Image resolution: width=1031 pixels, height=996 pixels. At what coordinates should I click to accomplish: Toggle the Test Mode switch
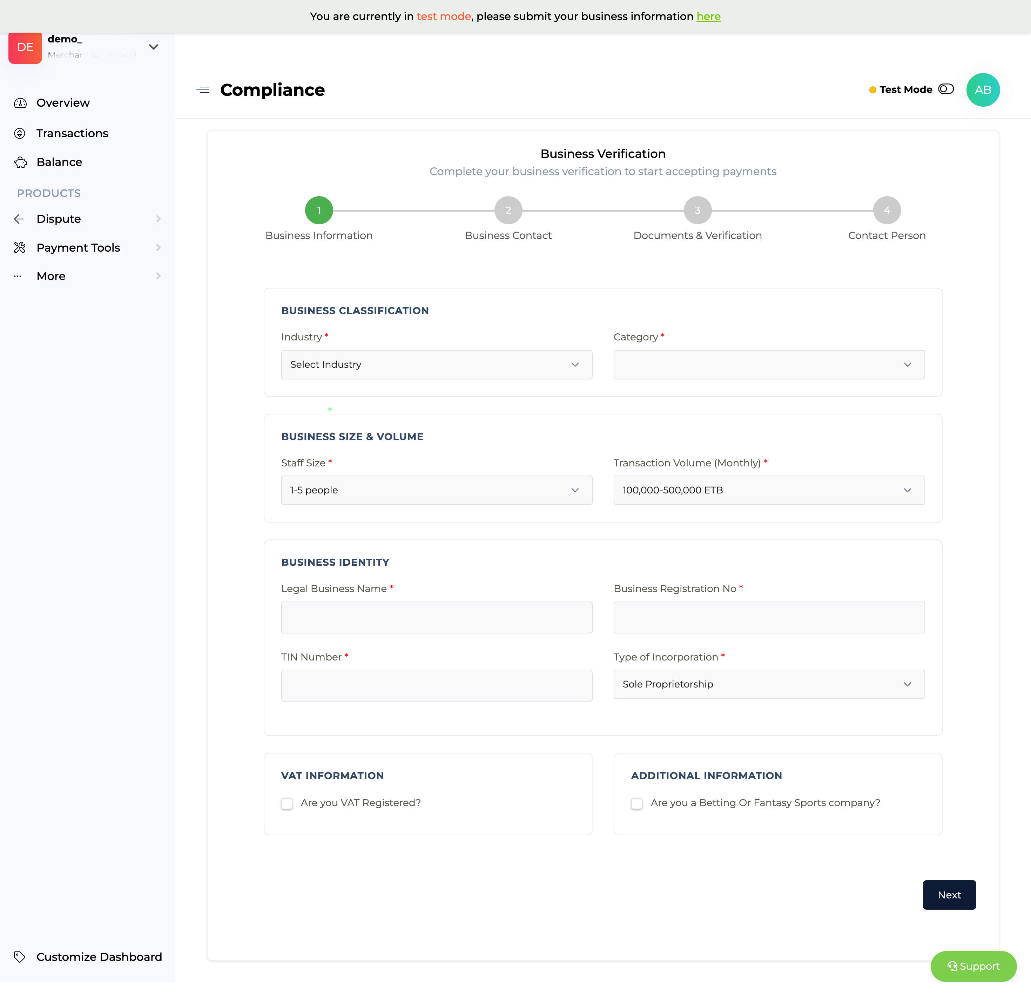point(945,89)
